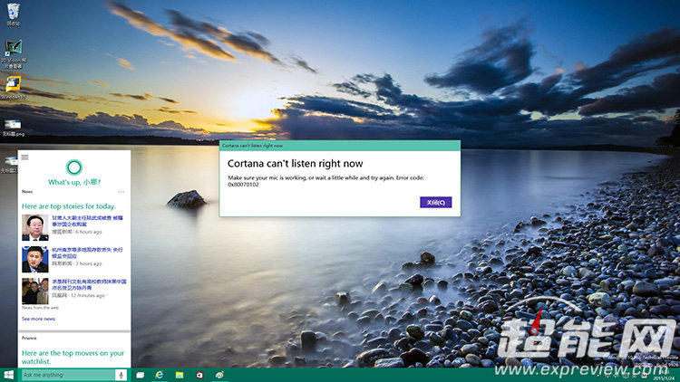Image resolution: width=680 pixels, height=382 pixels.
Task: Expand the News card options ellipsis
Action: [x=121, y=192]
